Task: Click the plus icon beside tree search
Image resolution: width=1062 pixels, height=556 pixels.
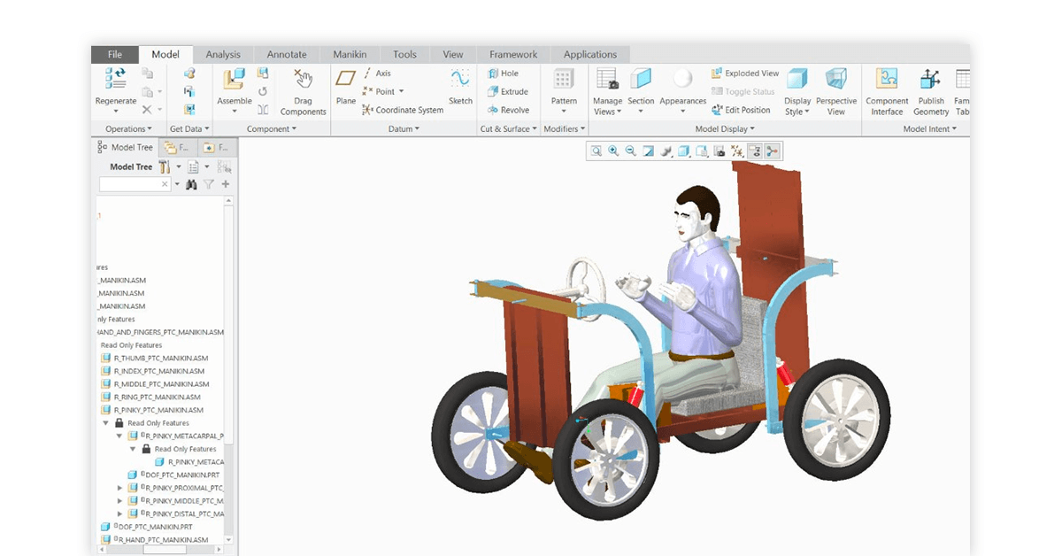Action: tap(226, 184)
